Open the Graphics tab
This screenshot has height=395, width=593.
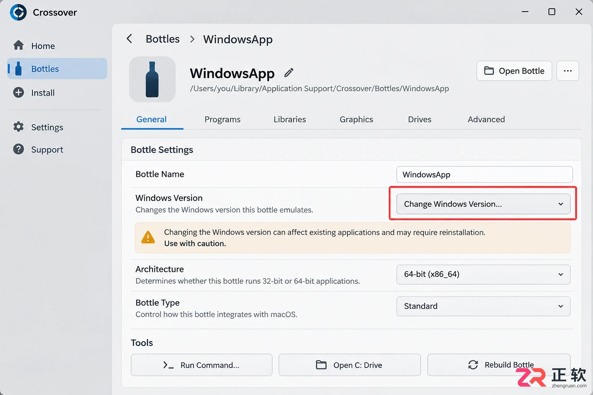click(356, 119)
